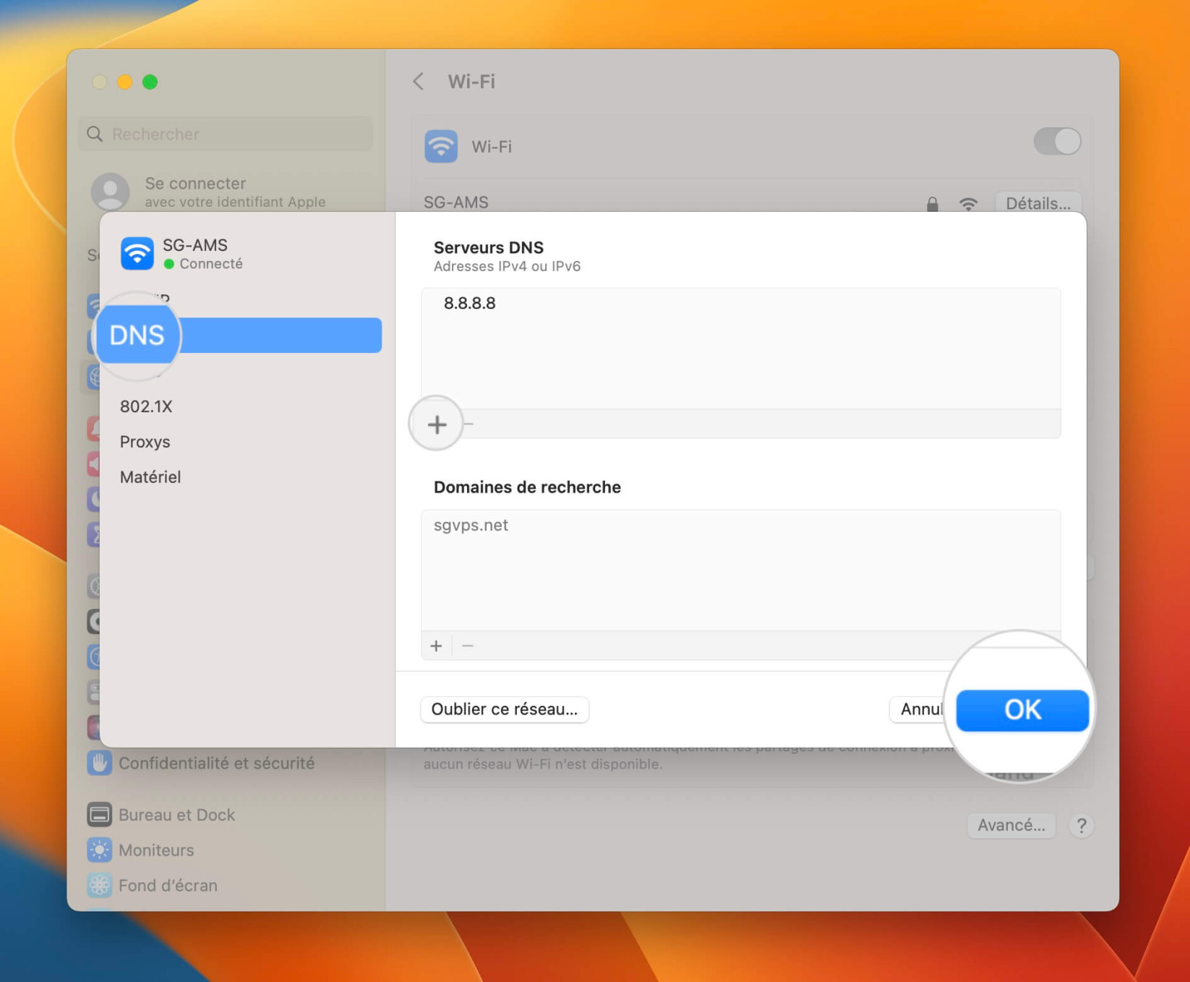
Task: Click the SG-AMS Wi-Fi network icon
Action: 137,253
